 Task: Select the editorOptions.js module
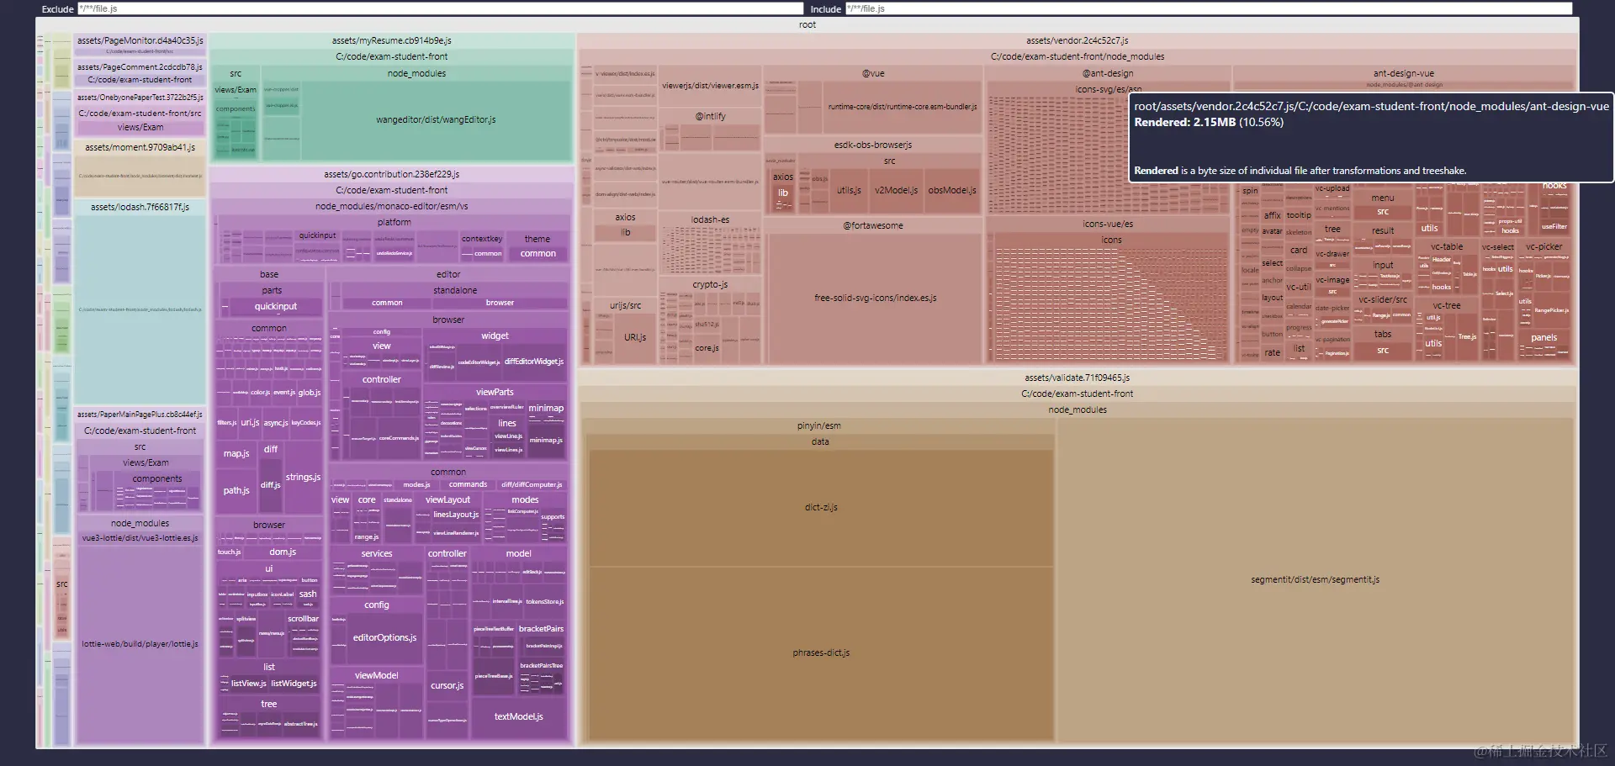384,637
